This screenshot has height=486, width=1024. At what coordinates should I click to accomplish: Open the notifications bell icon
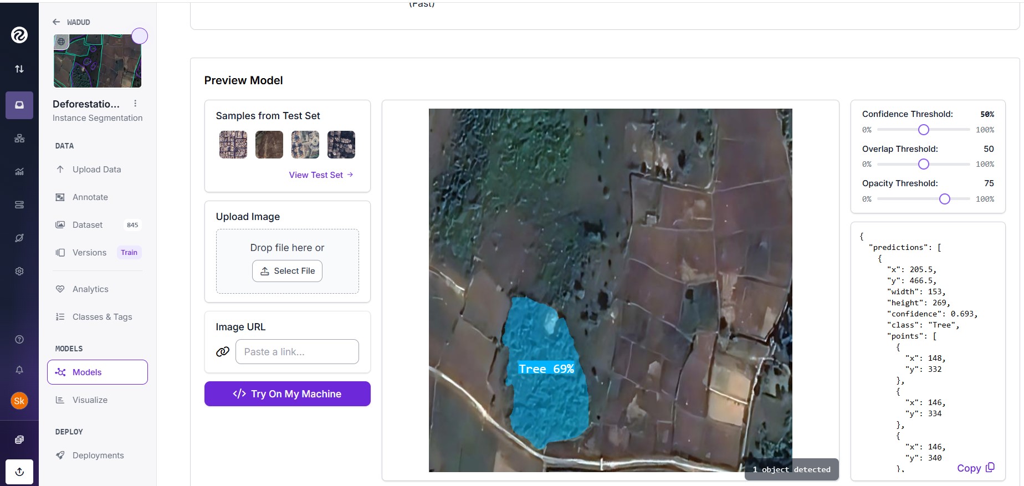(x=19, y=370)
